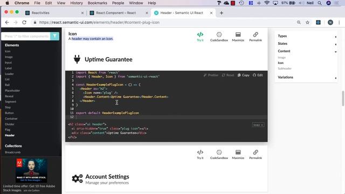Viewport: 345px width, 194px height.
Task: Go back with browser back arrow
Action: pos(7,23)
